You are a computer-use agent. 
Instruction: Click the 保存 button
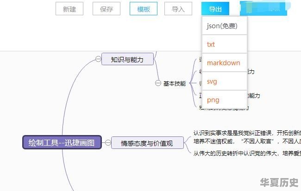click(107, 9)
